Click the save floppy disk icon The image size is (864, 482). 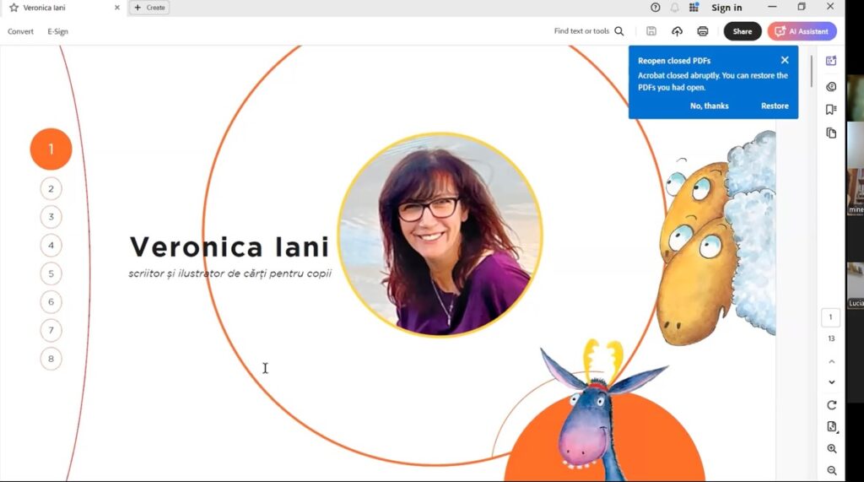tap(651, 31)
